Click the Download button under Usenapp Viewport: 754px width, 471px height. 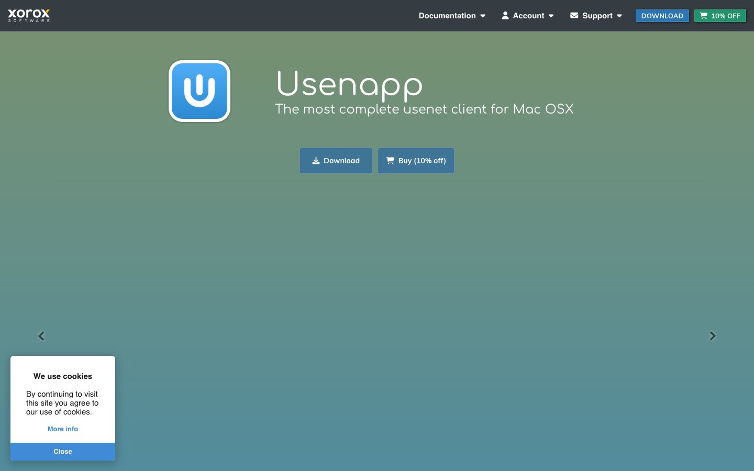336,161
